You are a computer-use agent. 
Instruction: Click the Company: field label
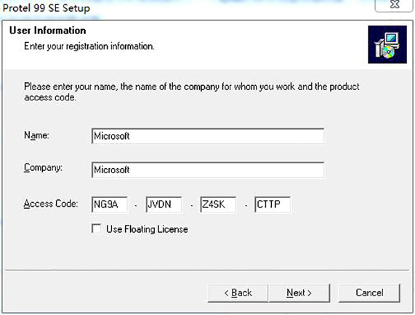[x=43, y=168]
